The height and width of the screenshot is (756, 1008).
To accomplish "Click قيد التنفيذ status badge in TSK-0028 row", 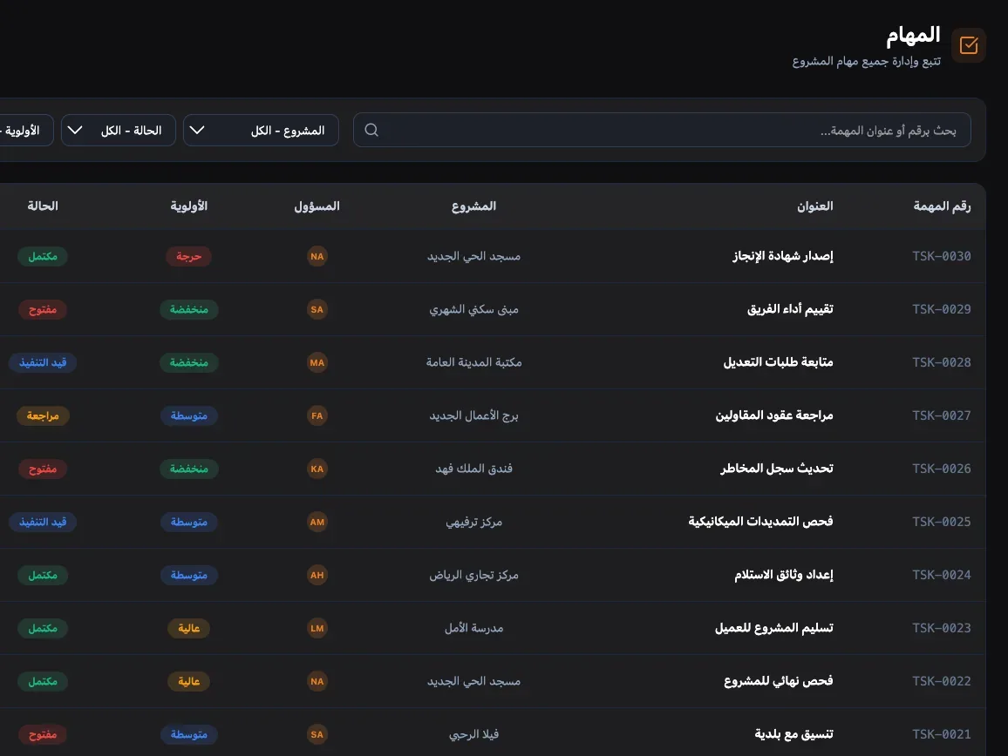I will tap(43, 362).
